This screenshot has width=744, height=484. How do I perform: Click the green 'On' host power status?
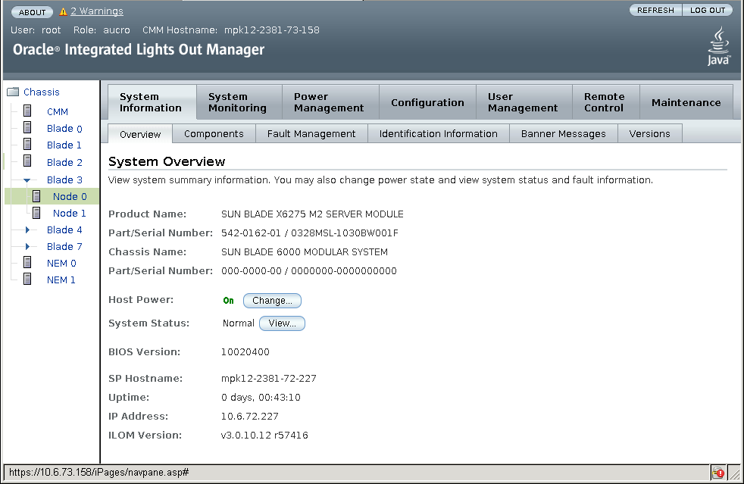(228, 301)
